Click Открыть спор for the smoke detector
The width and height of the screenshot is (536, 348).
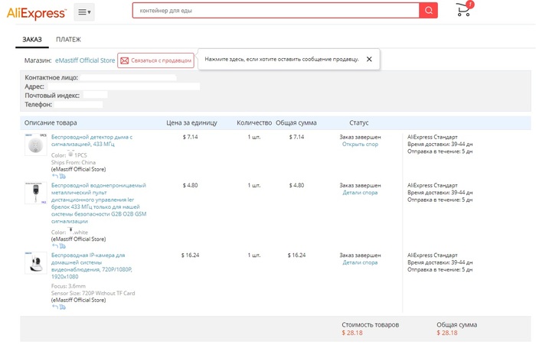pyautogui.click(x=360, y=145)
